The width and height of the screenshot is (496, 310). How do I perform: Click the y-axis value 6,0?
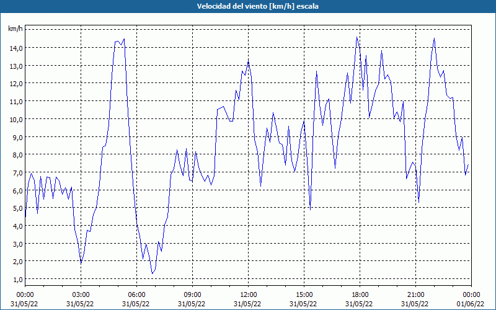tap(18, 191)
